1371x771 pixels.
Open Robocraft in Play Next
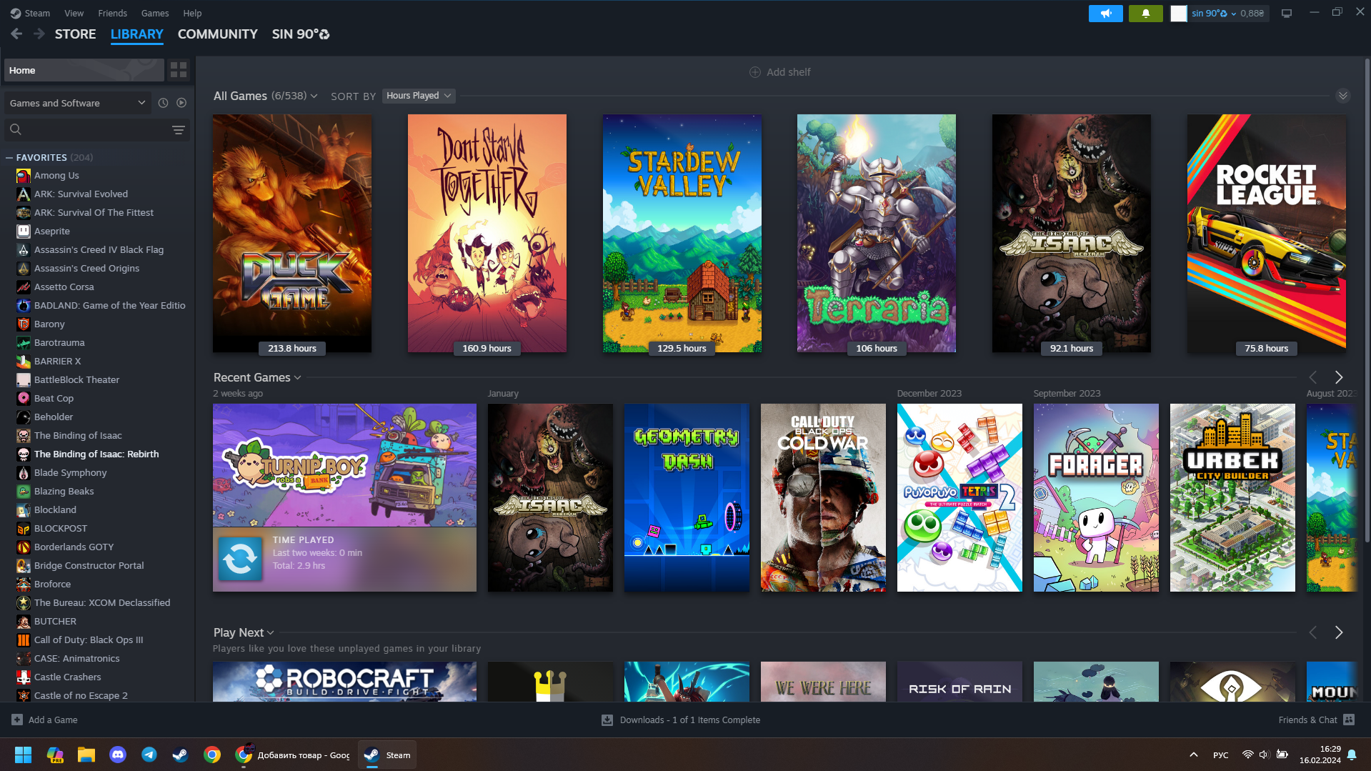(x=344, y=681)
